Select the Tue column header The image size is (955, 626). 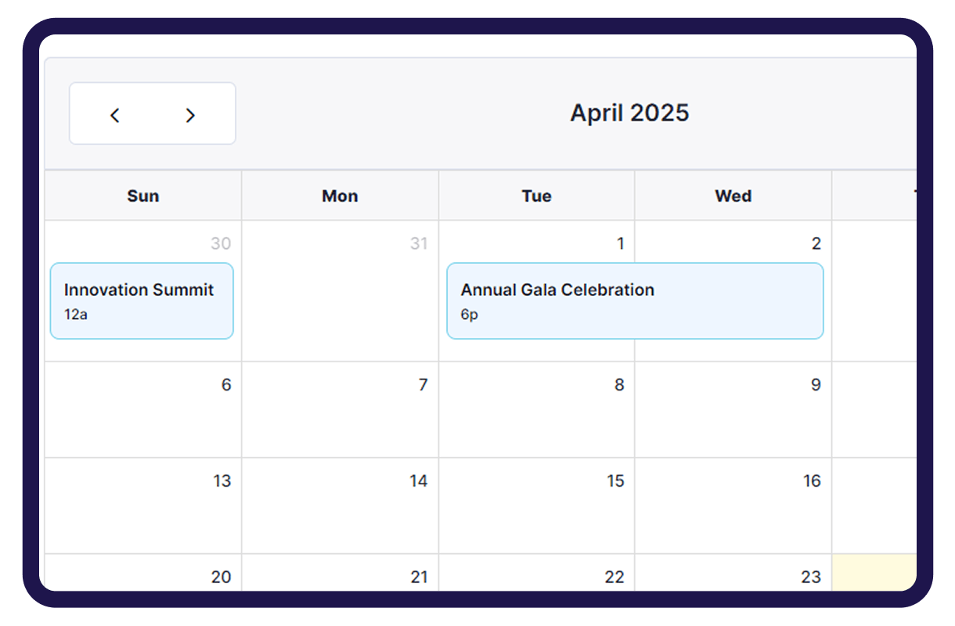pyautogui.click(x=536, y=196)
